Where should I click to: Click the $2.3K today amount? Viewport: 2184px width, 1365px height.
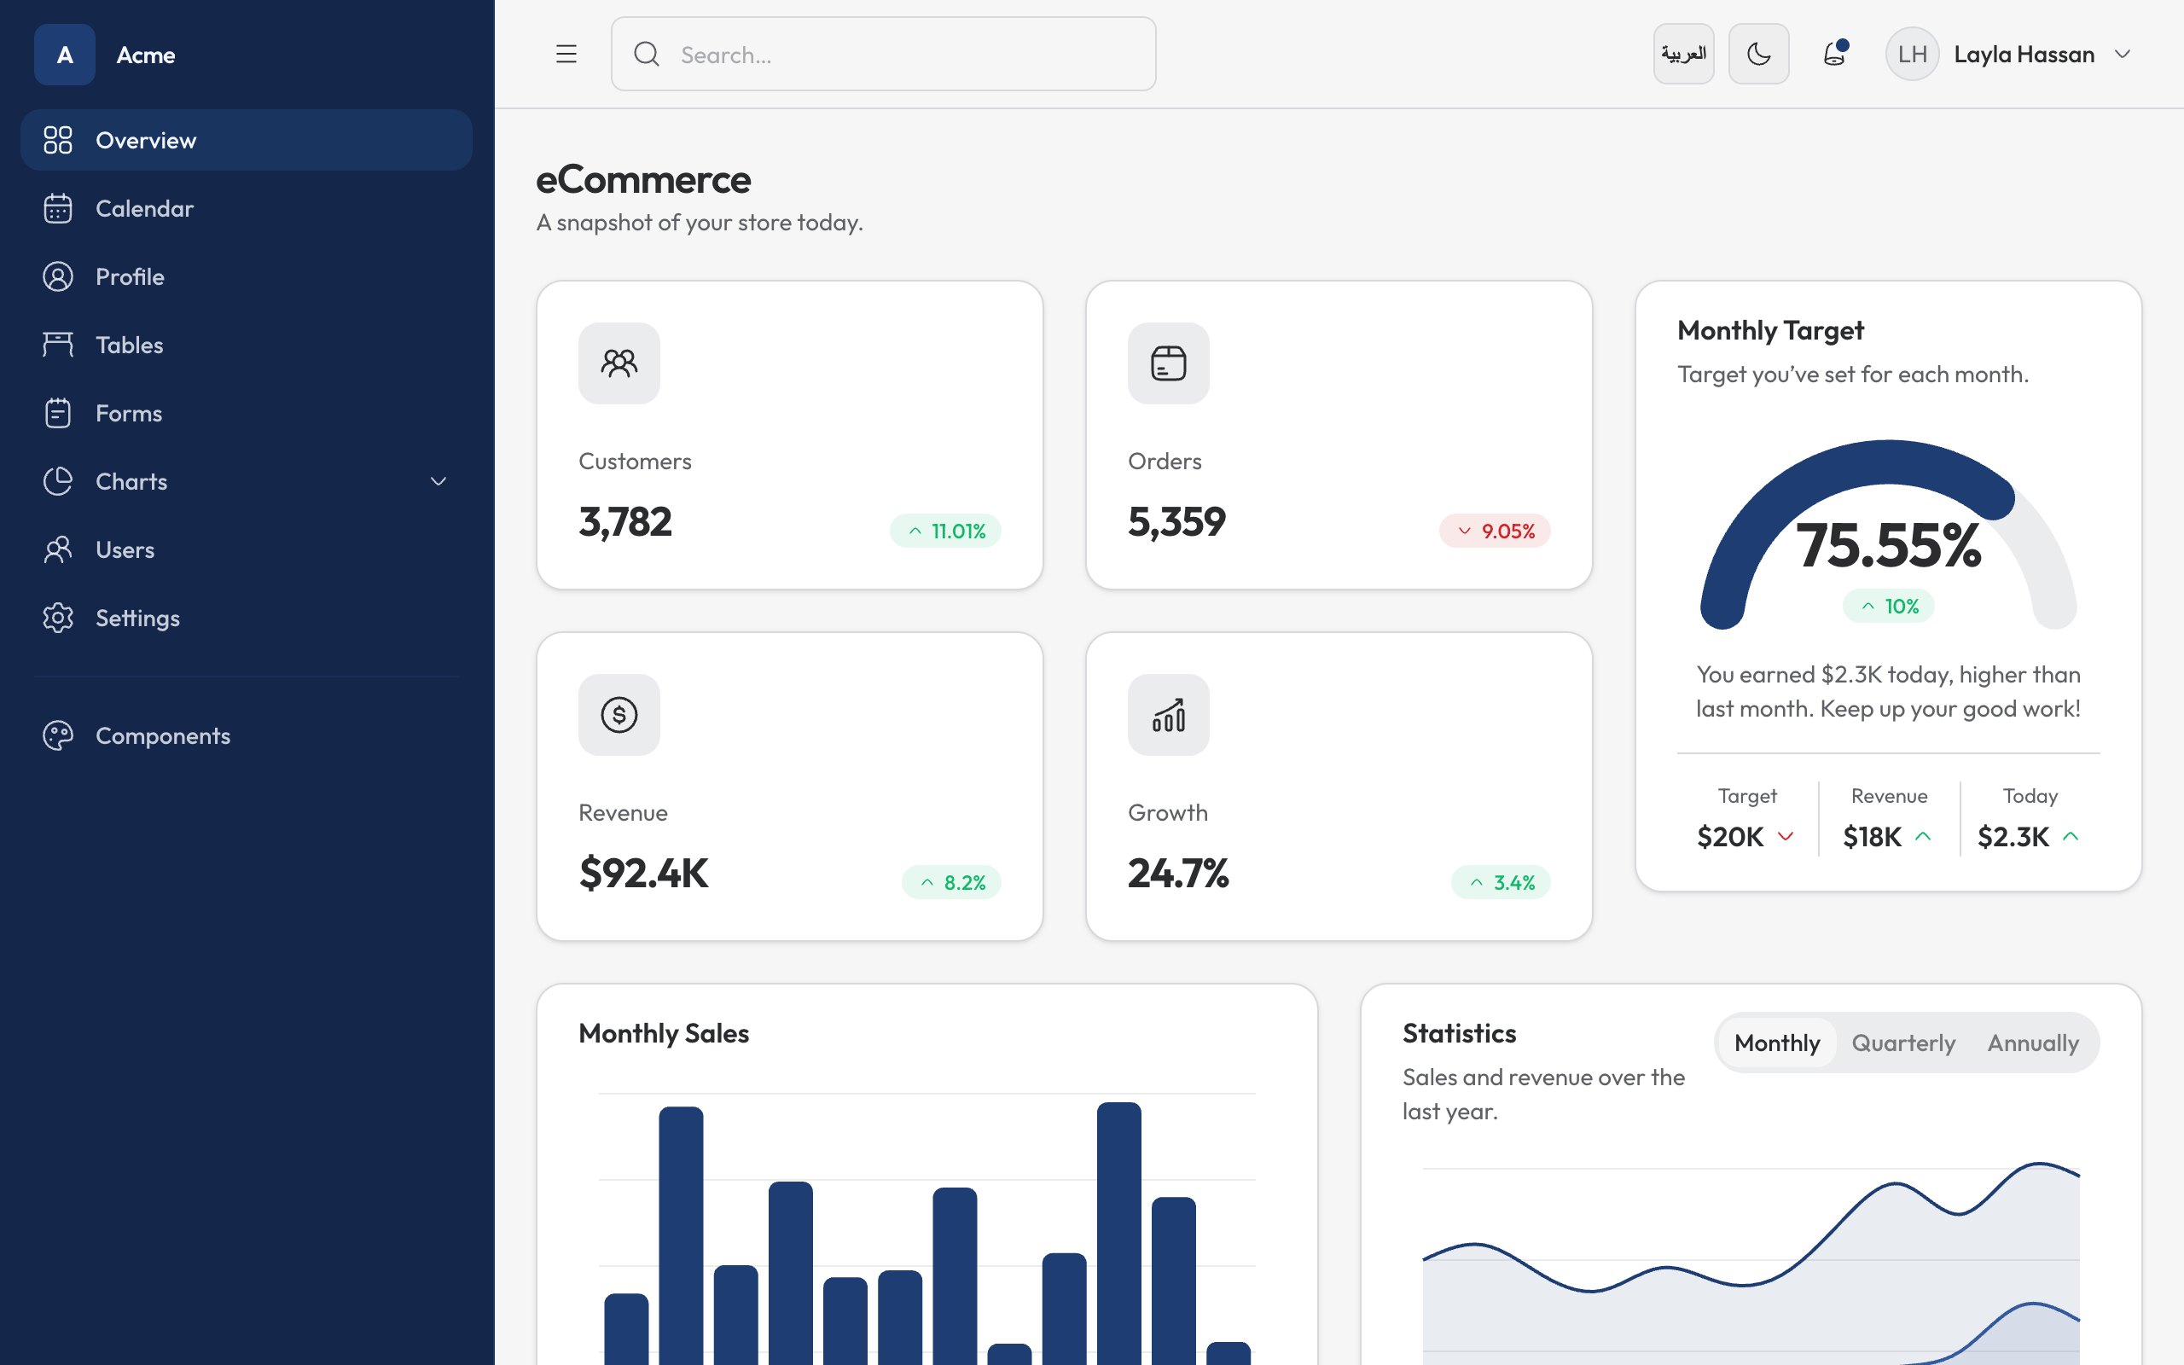pos(2013,837)
